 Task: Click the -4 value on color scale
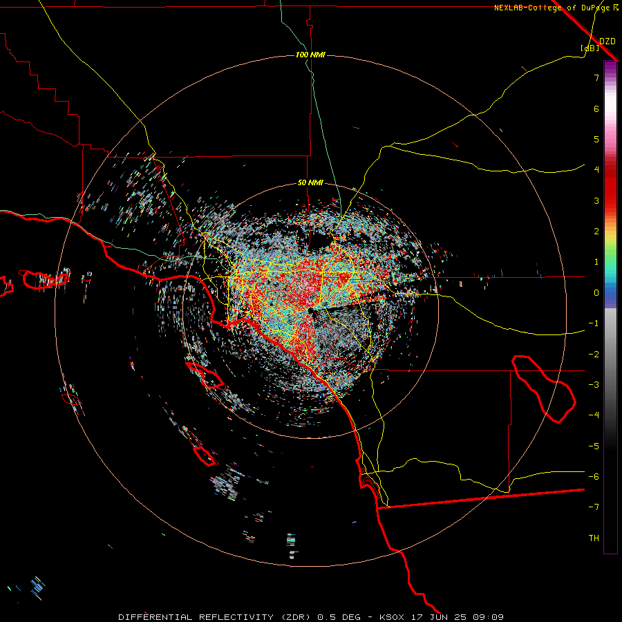[594, 415]
